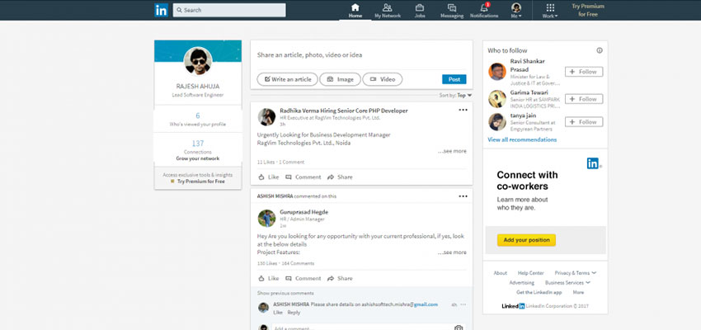Follow Garima Tewari
The height and width of the screenshot is (330, 701).
pos(584,99)
